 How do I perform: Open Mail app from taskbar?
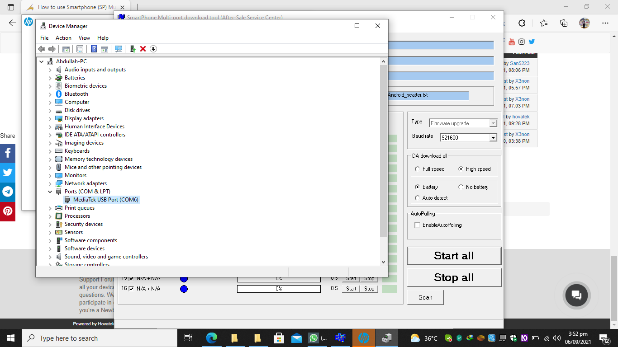296,338
